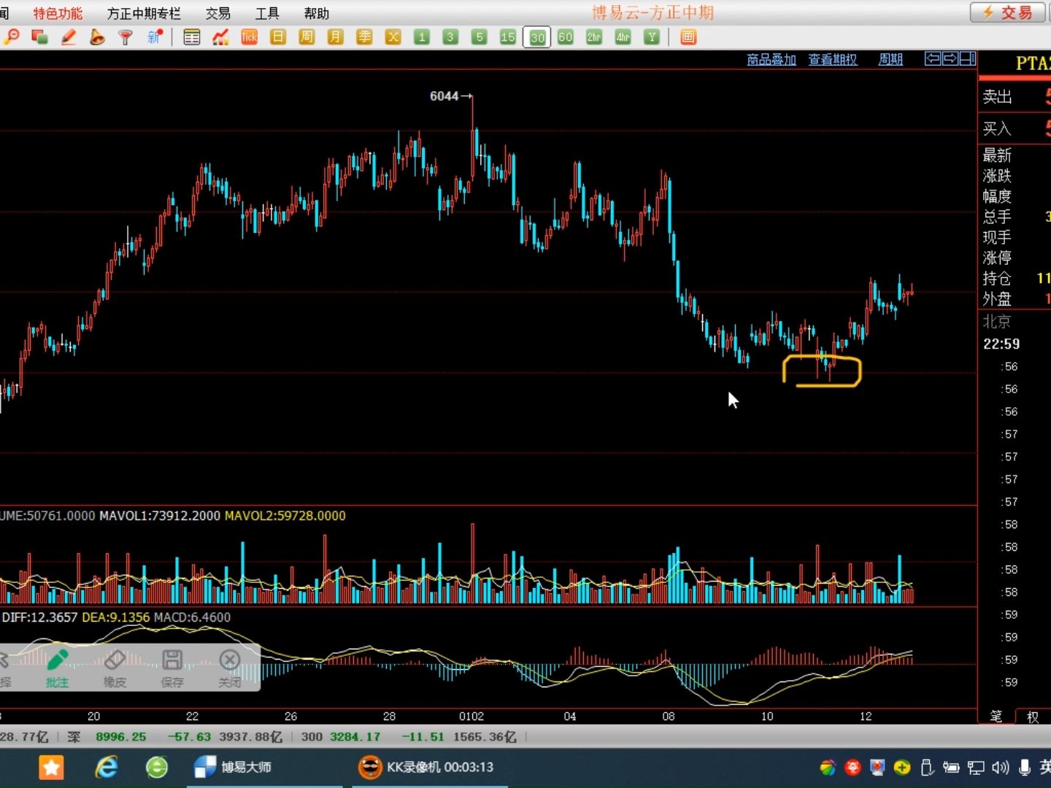The width and height of the screenshot is (1051, 788).
Task: Click the DIFF:12.3657 indicator value
Action: [39, 617]
